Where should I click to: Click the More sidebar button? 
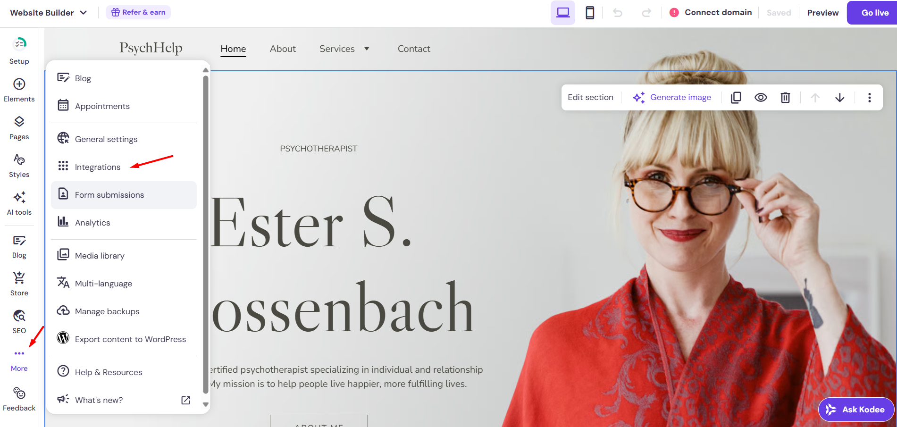click(x=19, y=360)
